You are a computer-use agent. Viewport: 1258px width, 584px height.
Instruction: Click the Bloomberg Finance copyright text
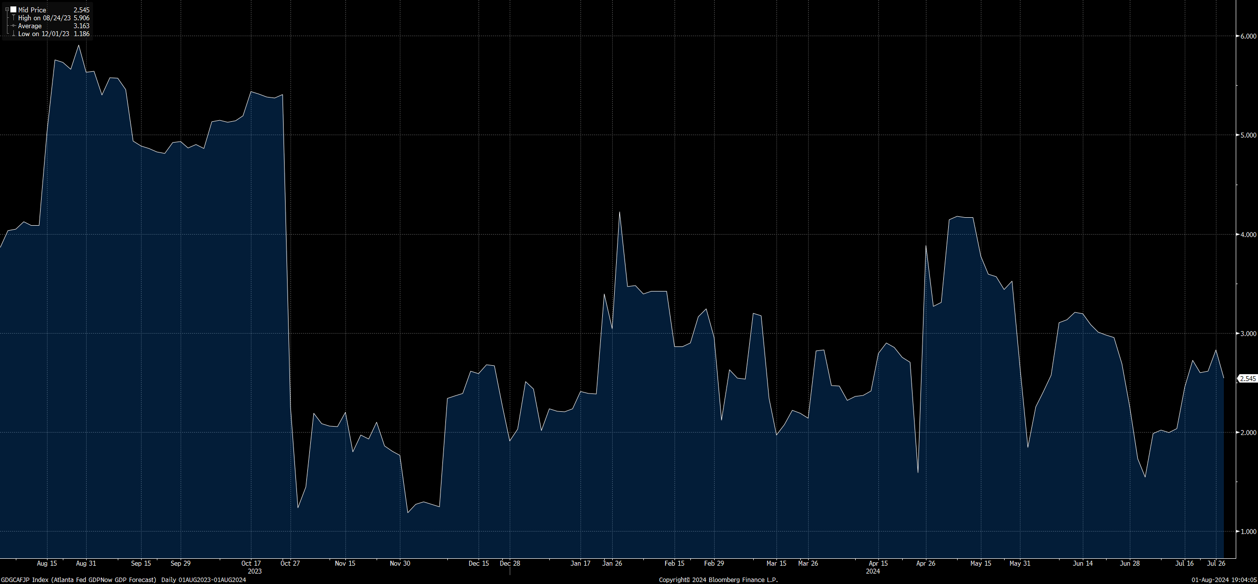[718, 580]
